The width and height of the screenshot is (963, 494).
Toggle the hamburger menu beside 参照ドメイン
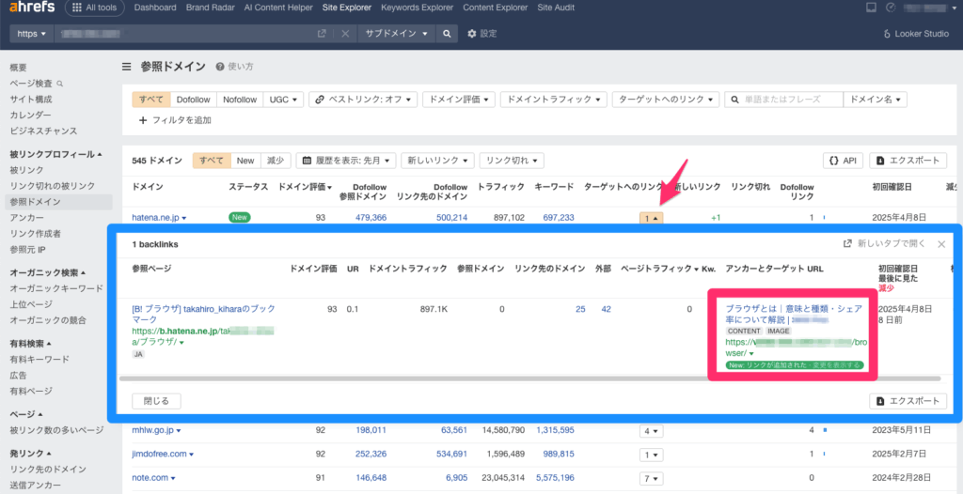[127, 67]
